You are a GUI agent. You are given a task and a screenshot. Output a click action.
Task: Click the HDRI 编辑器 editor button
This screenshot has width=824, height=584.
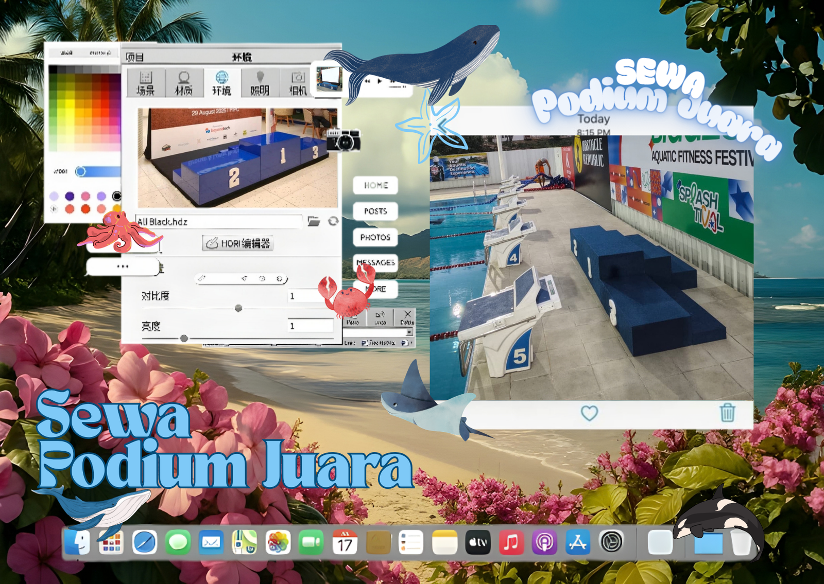click(x=237, y=243)
